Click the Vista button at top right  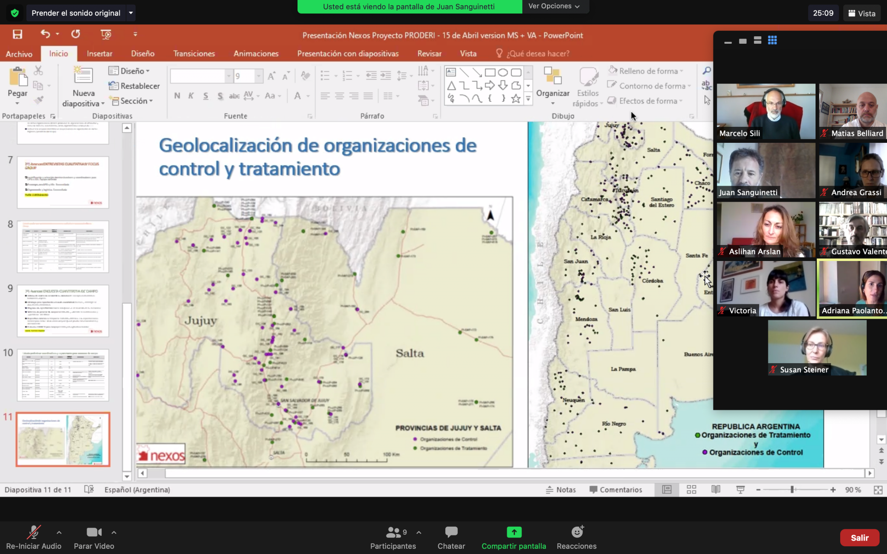pos(862,13)
